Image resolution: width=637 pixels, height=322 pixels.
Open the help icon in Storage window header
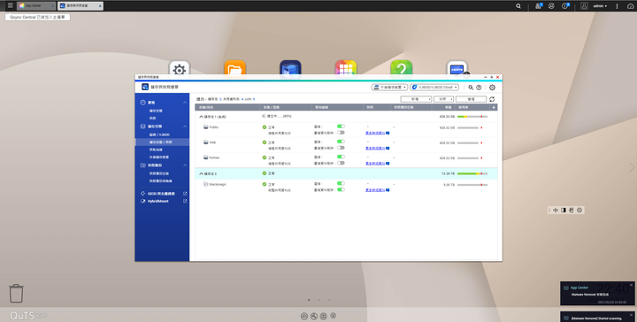click(479, 88)
